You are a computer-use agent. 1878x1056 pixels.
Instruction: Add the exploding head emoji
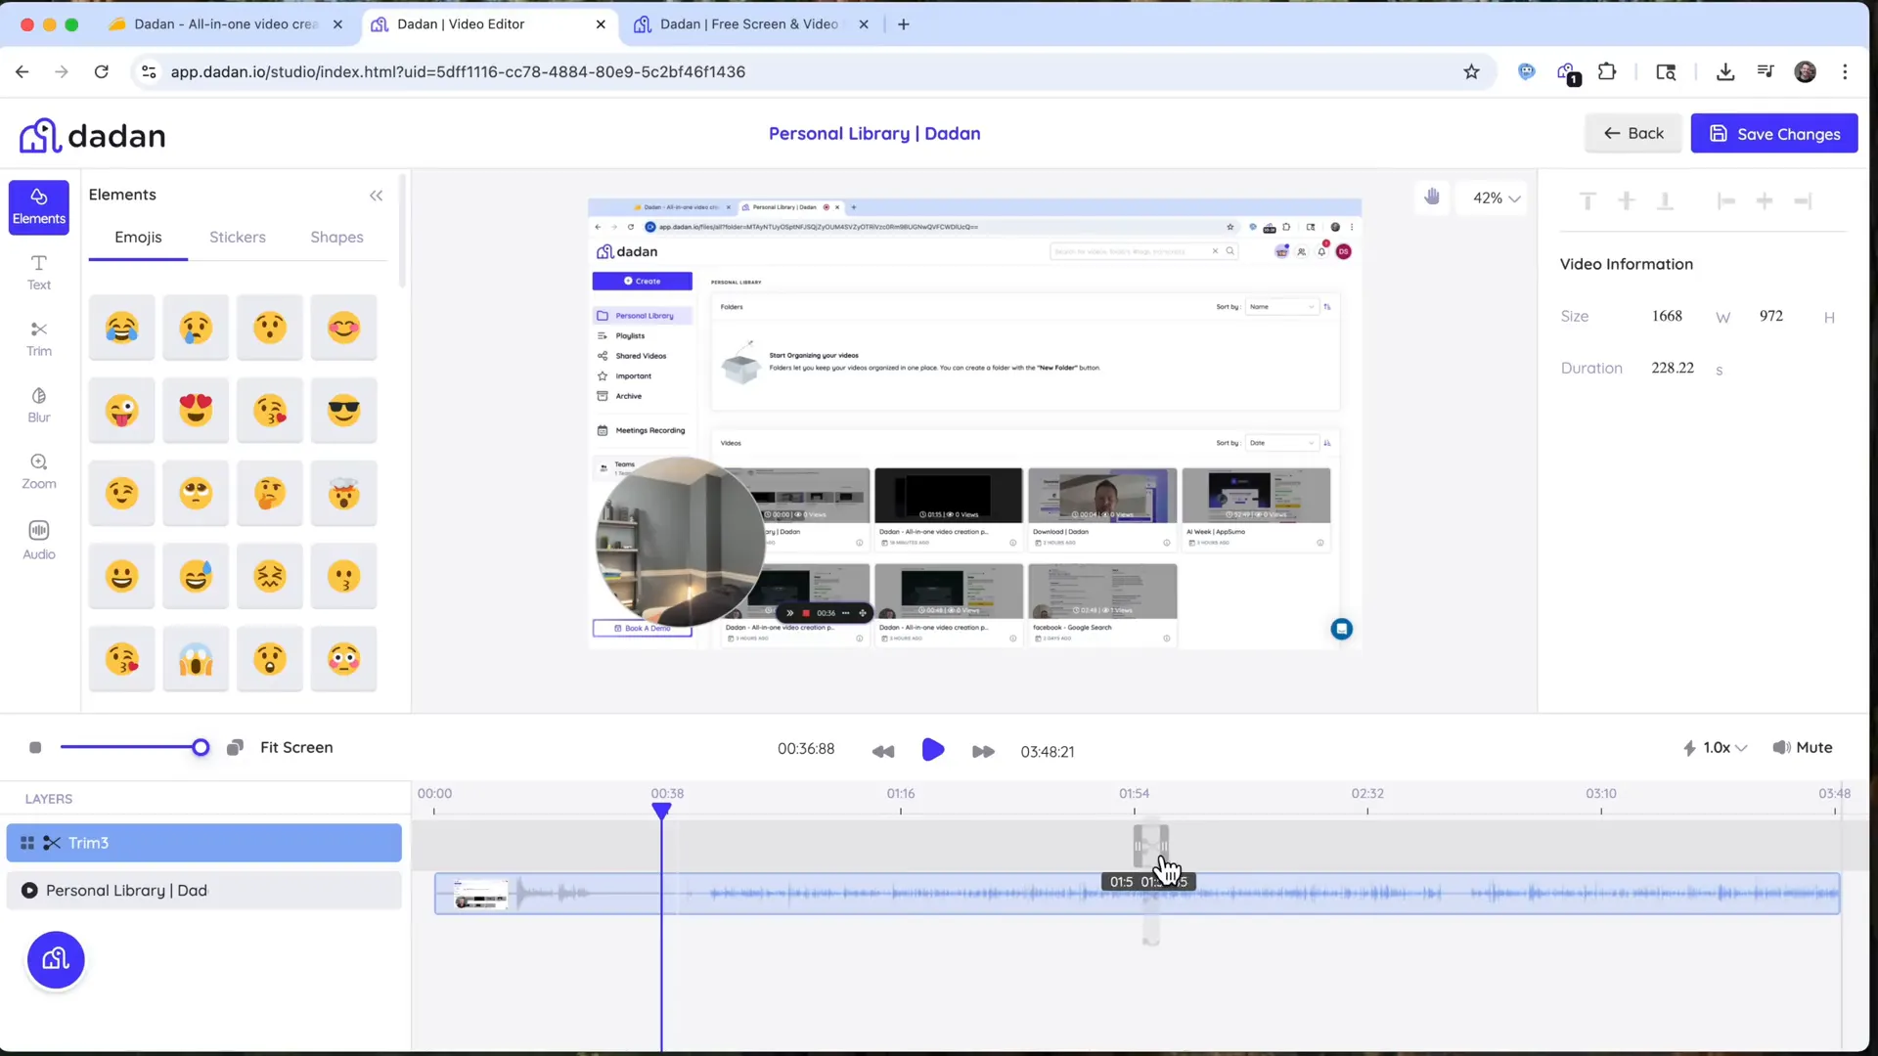343,493
